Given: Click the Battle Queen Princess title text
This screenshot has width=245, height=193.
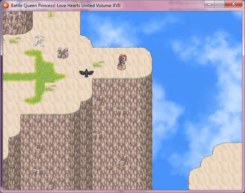Looking at the screenshot, I should [65, 6].
